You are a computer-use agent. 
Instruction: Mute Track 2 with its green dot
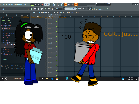tap(57, 27)
